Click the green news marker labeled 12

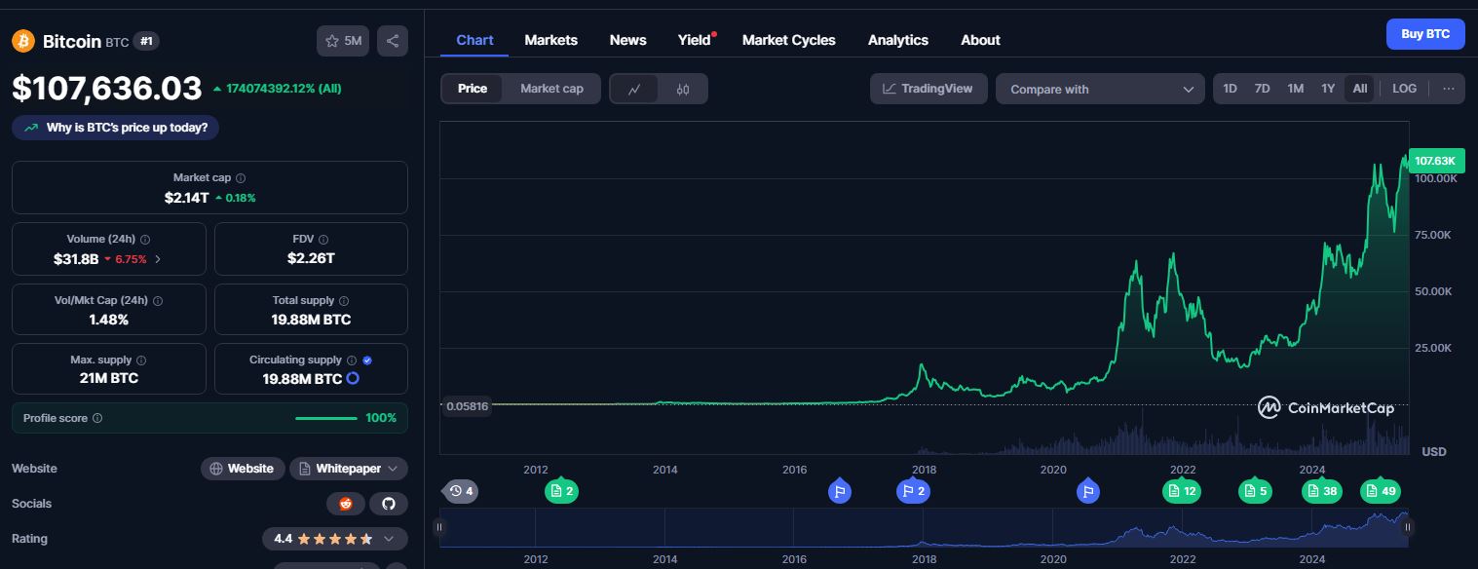[1182, 491]
